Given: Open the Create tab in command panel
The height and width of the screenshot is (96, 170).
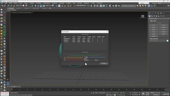Looking at the screenshot, I should coord(150,13).
